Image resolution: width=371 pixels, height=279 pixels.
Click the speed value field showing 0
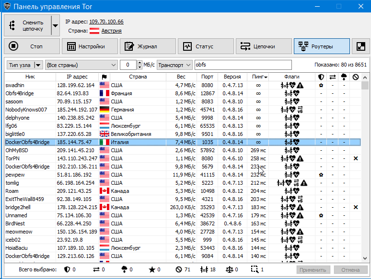[128, 65]
